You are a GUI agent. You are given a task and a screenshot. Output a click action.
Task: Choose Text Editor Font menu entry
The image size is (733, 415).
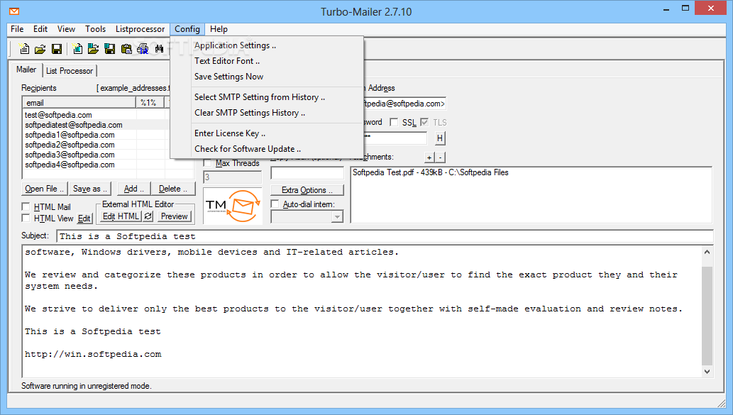[x=267, y=61]
